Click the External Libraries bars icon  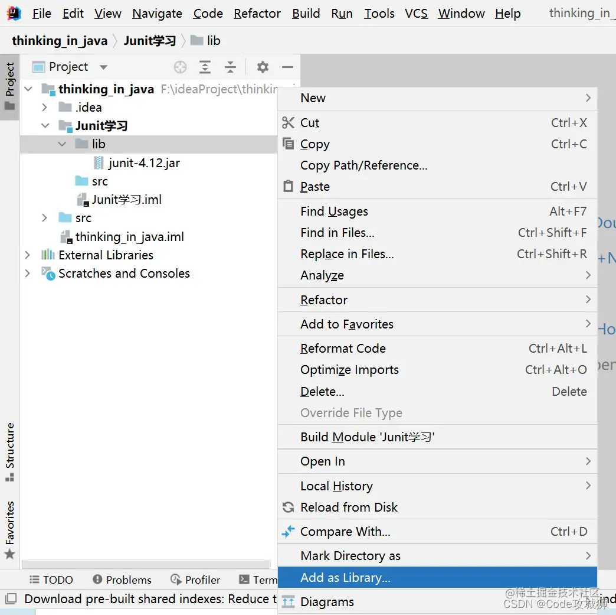pos(48,255)
